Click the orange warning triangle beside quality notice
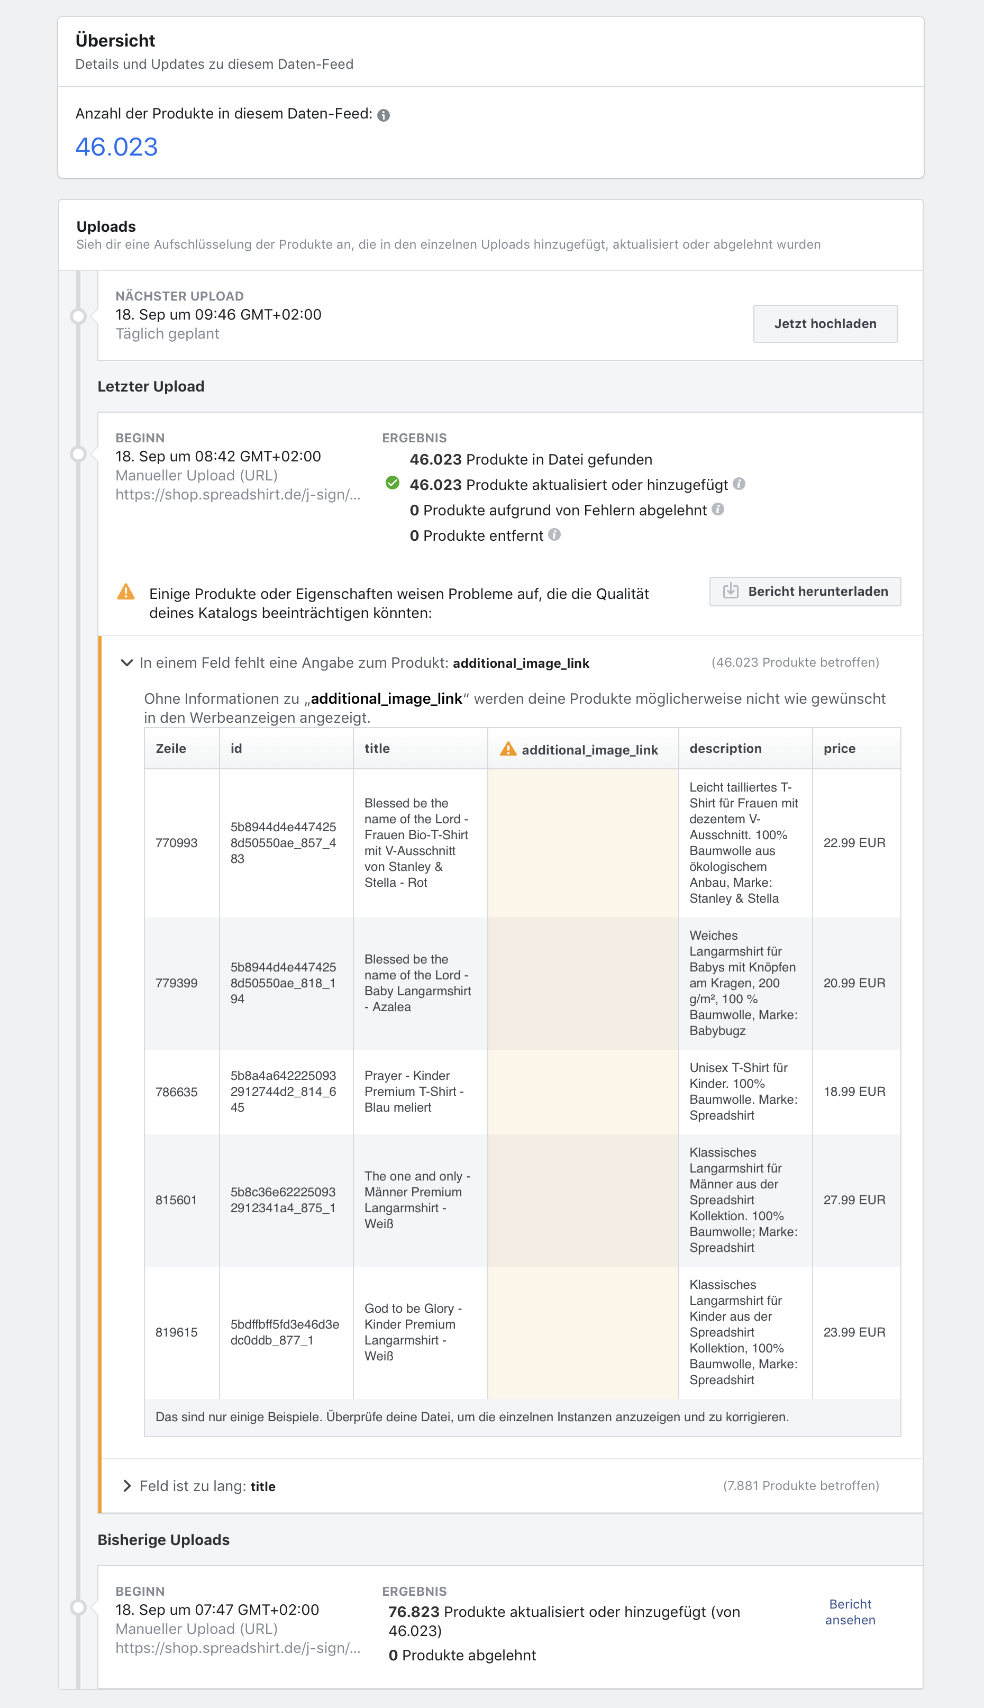The height and width of the screenshot is (1708, 984). [126, 592]
